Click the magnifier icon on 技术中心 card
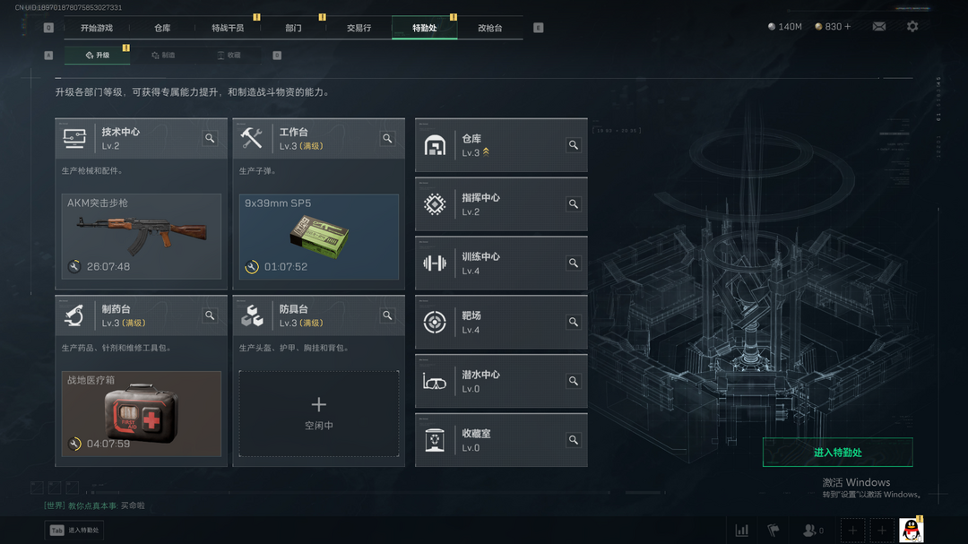The height and width of the screenshot is (544, 968). click(210, 138)
